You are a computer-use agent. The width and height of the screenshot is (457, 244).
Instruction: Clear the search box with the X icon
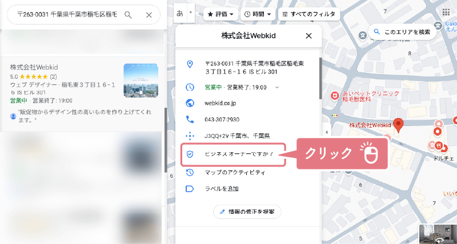click(x=149, y=15)
